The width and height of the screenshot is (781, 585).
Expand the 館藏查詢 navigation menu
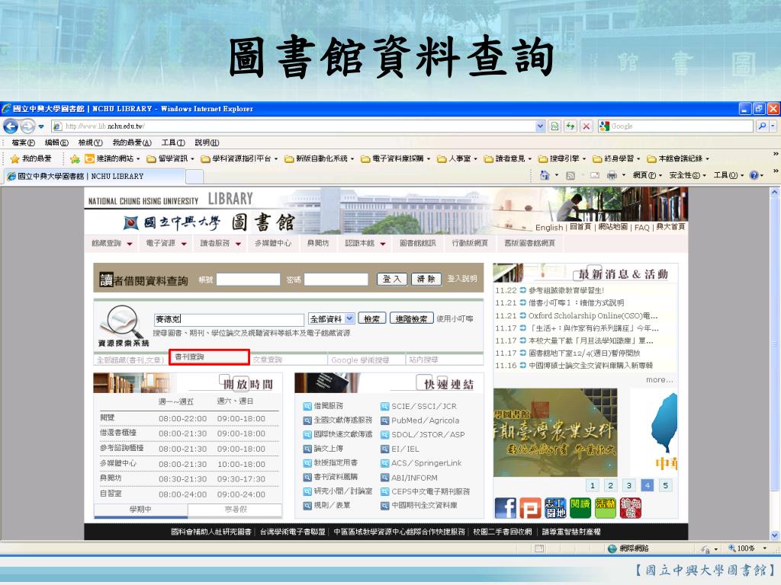coord(112,243)
